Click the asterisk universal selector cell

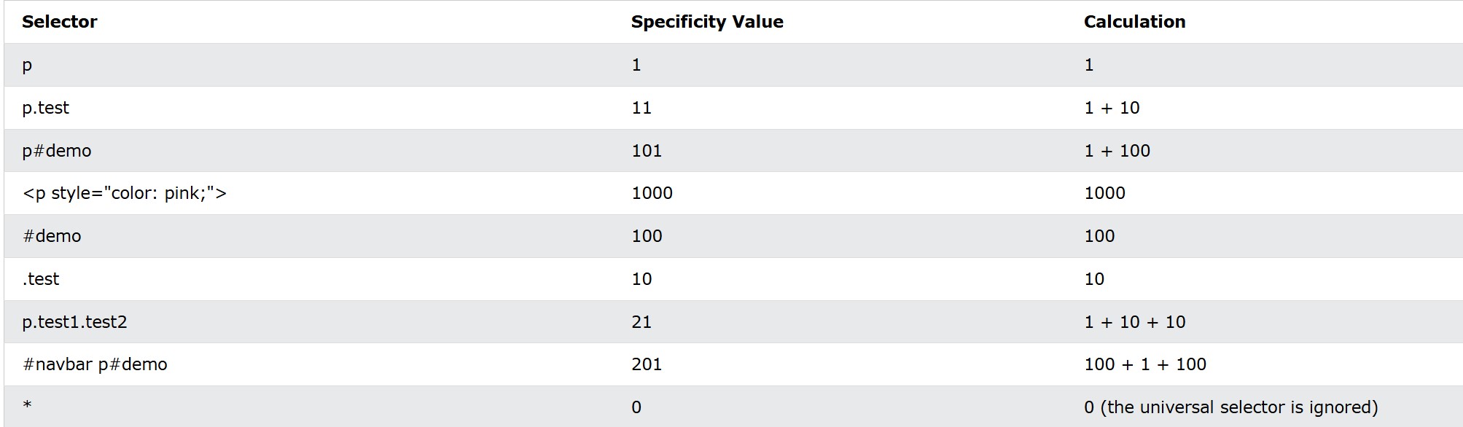pos(27,405)
